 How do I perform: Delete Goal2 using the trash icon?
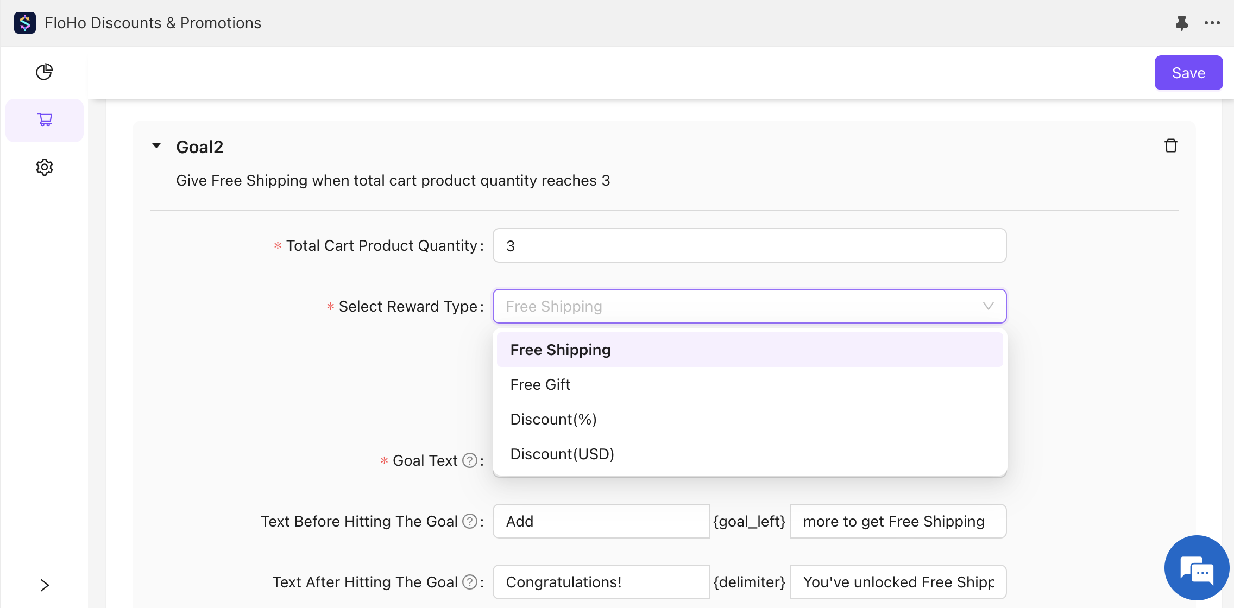pos(1170,146)
